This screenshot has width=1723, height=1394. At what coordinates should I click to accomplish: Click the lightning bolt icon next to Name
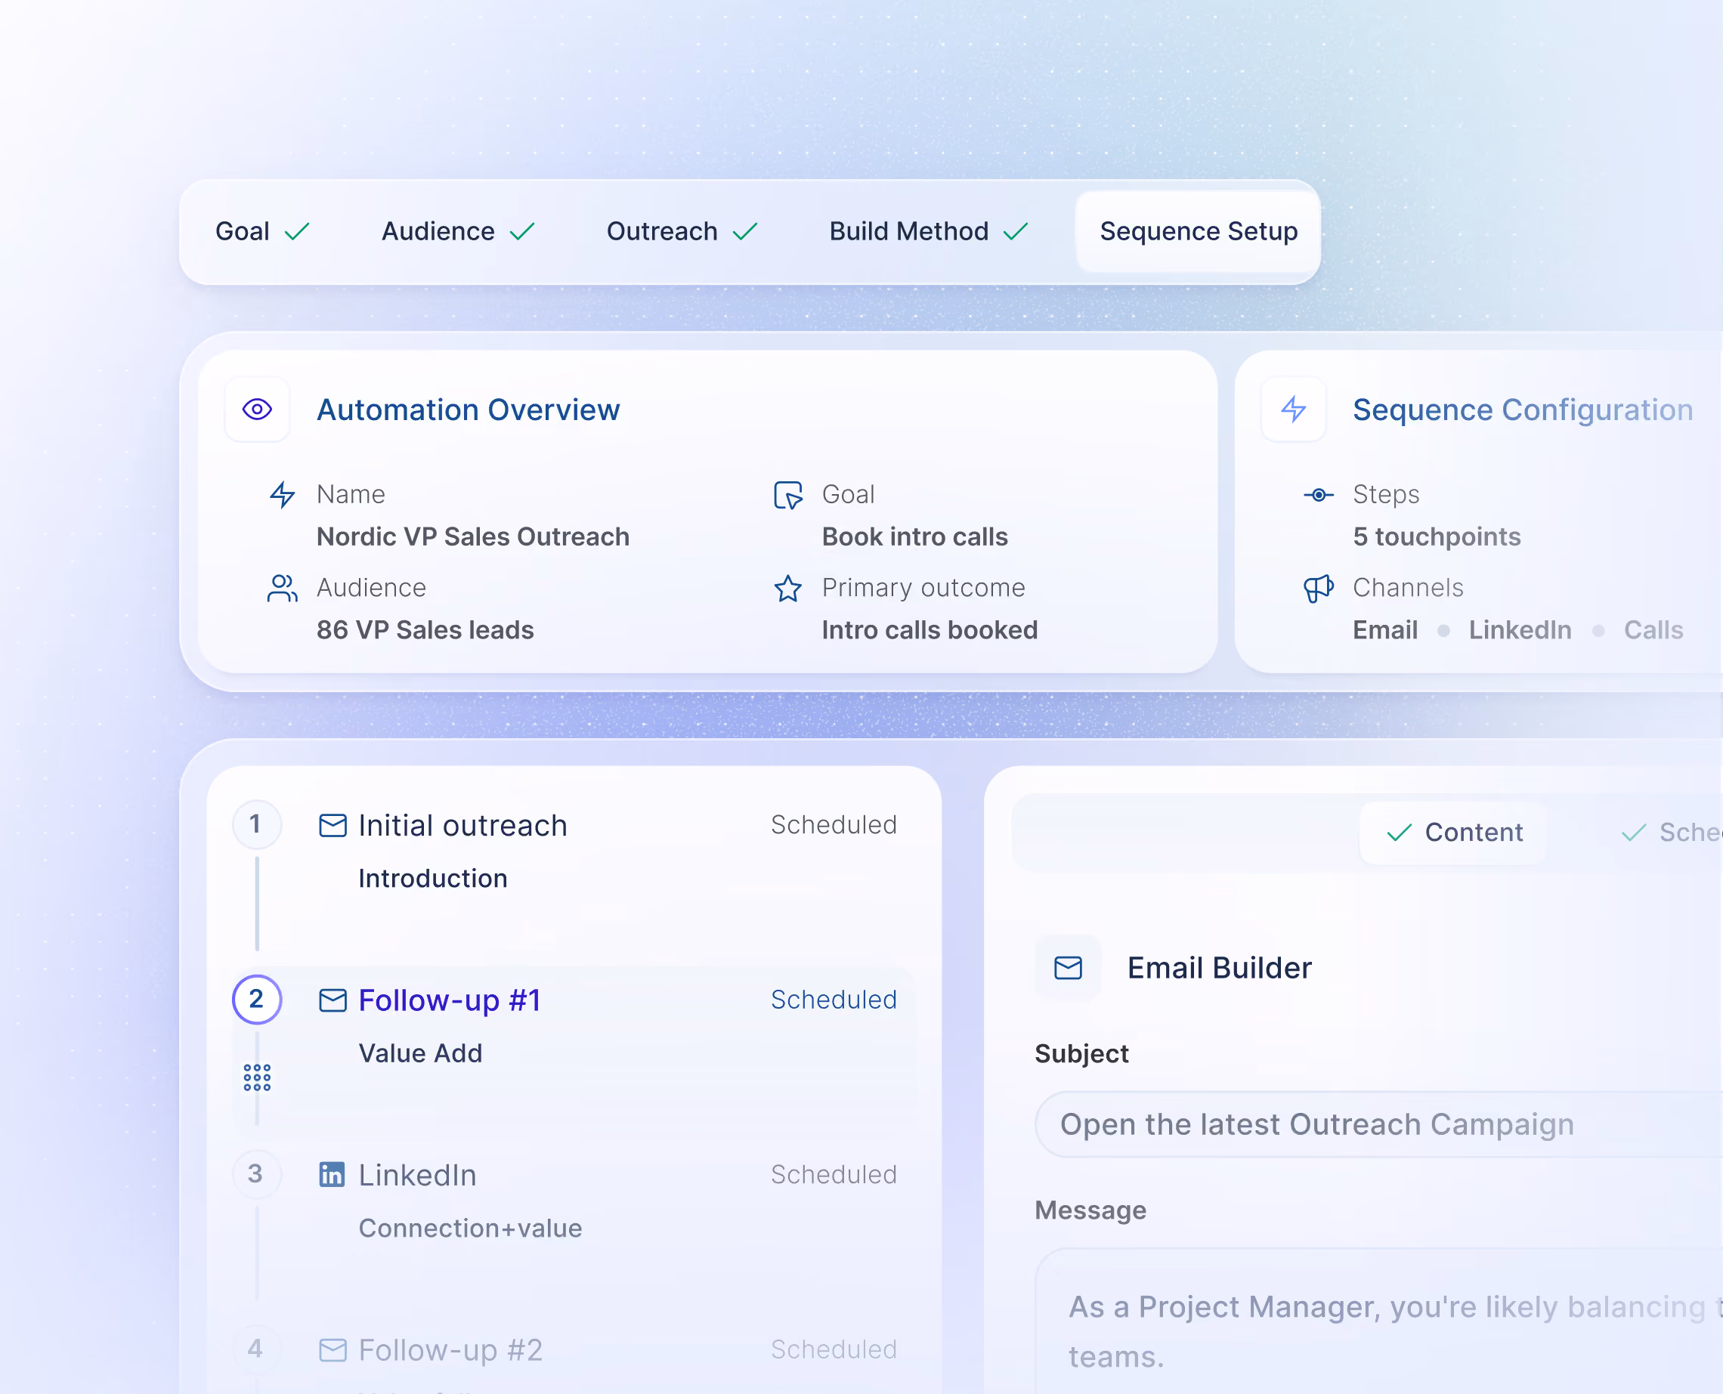click(x=282, y=495)
